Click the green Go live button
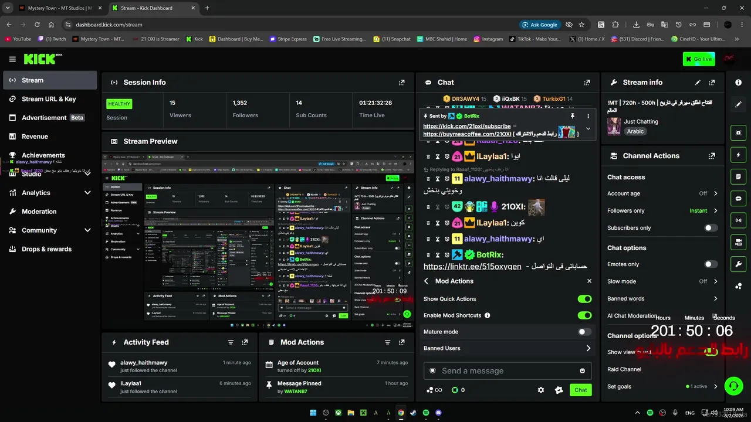This screenshot has height=422, width=751. click(x=699, y=59)
